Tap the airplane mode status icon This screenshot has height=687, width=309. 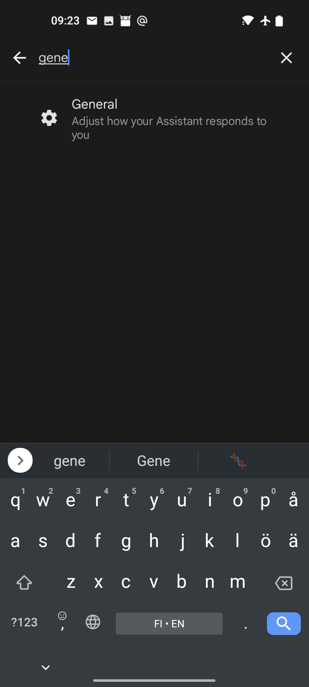coord(265,21)
